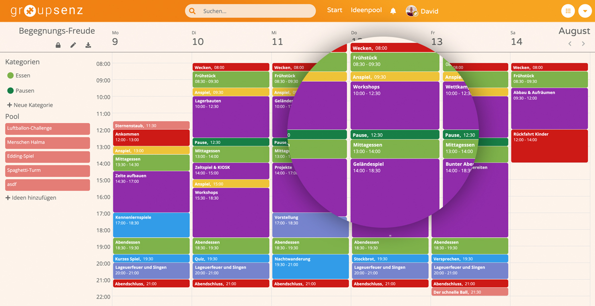Image resolution: width=595 pixels, height=306 pixels.
Task: Select the Edding-Spiel pool item
Action: 48,156
